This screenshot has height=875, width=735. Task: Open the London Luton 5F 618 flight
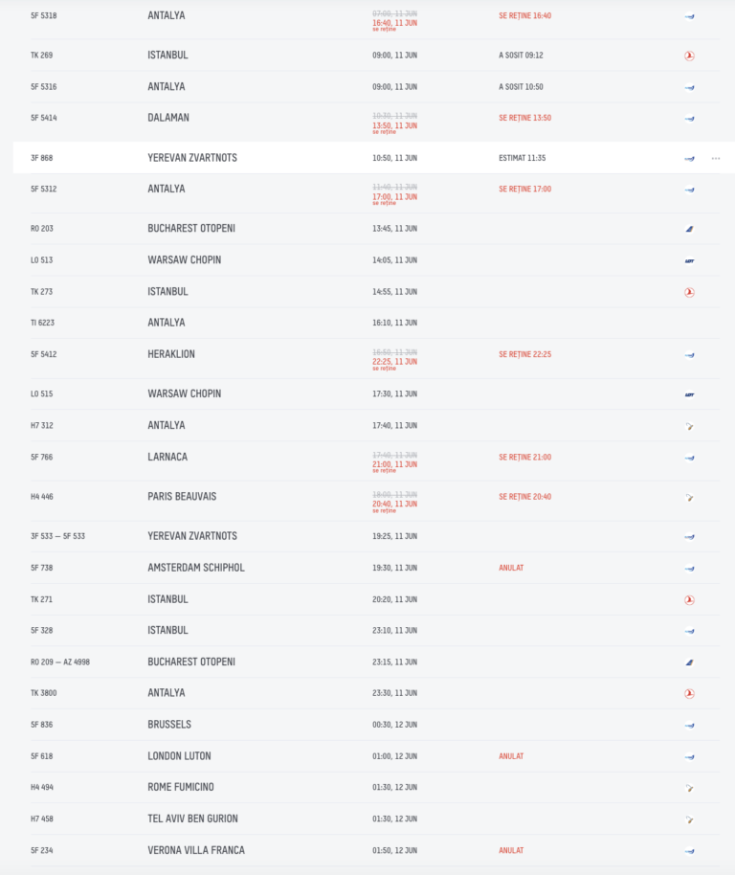point(375,756)
